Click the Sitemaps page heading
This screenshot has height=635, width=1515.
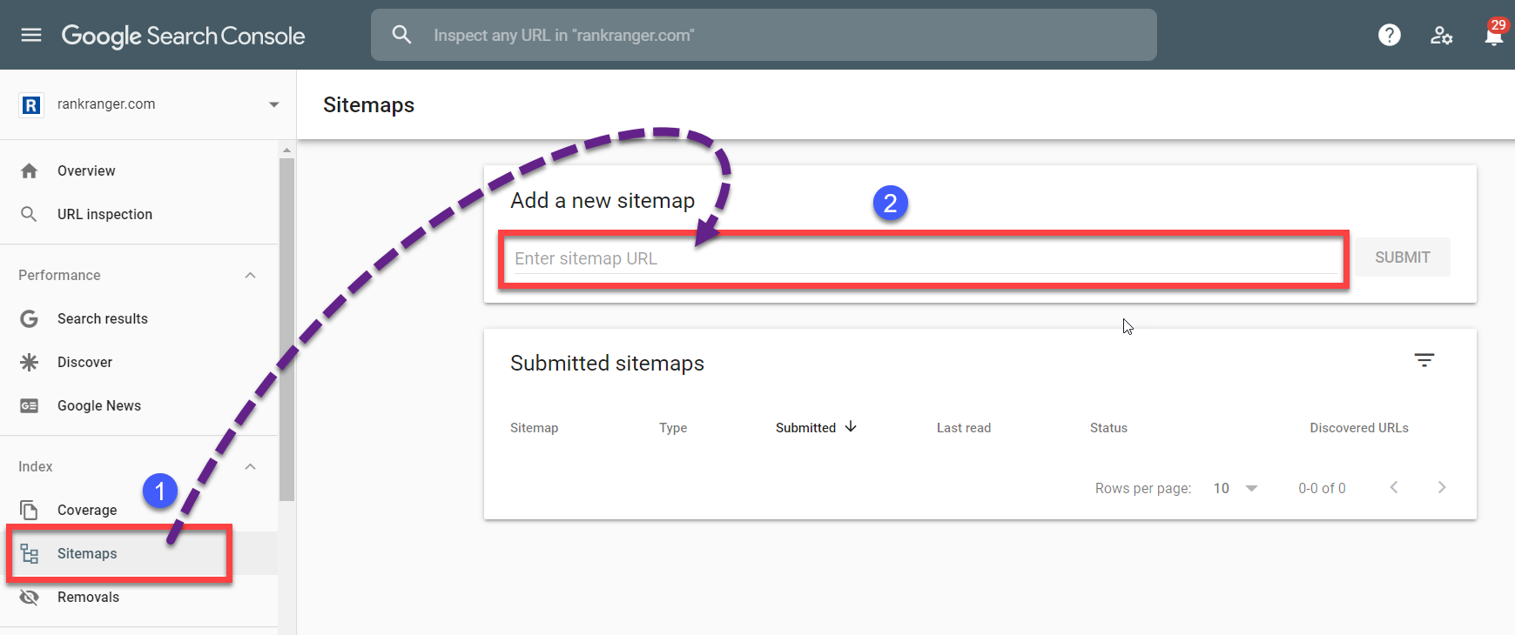pos(369,105)
